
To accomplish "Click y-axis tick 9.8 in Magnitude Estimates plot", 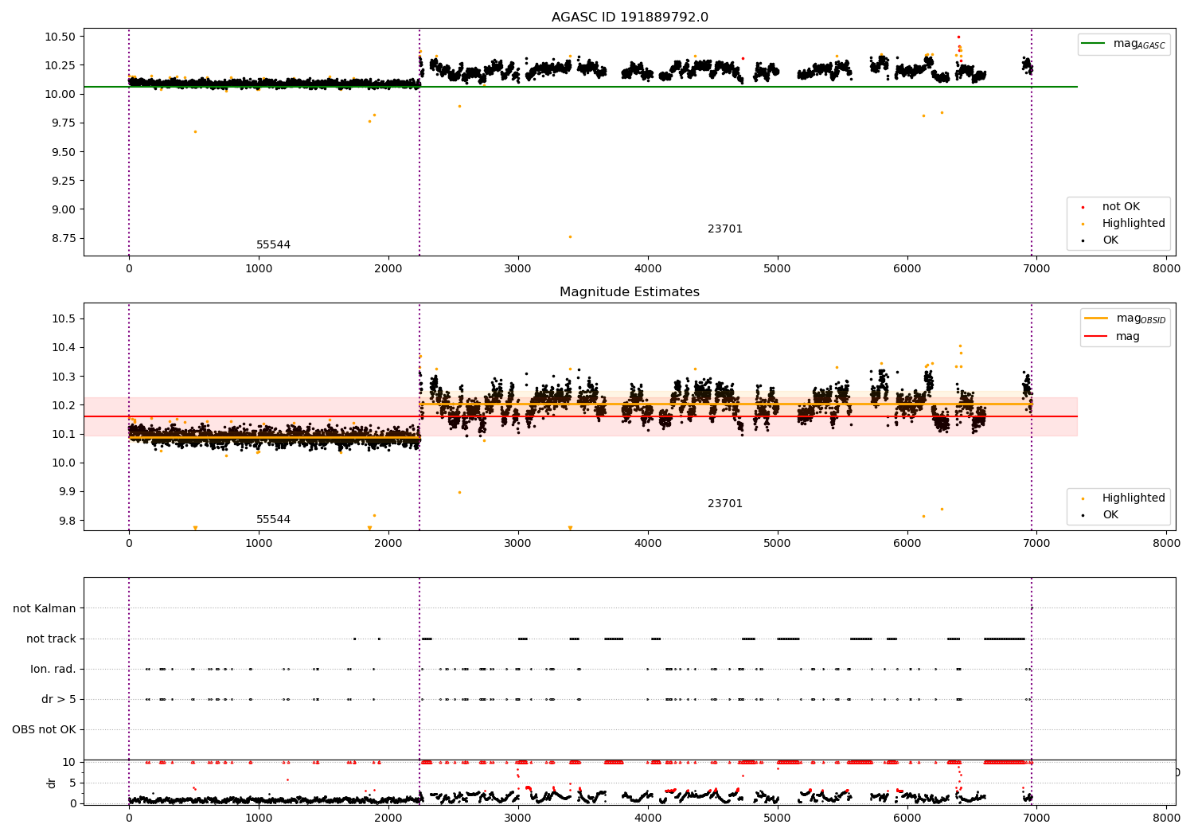I will 68,521.
